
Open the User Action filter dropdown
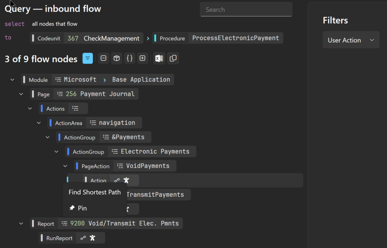(x=351, y=40)
